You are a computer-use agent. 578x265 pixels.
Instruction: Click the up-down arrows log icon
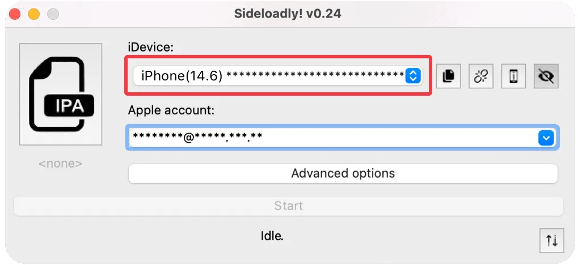(x=551, y=241)
